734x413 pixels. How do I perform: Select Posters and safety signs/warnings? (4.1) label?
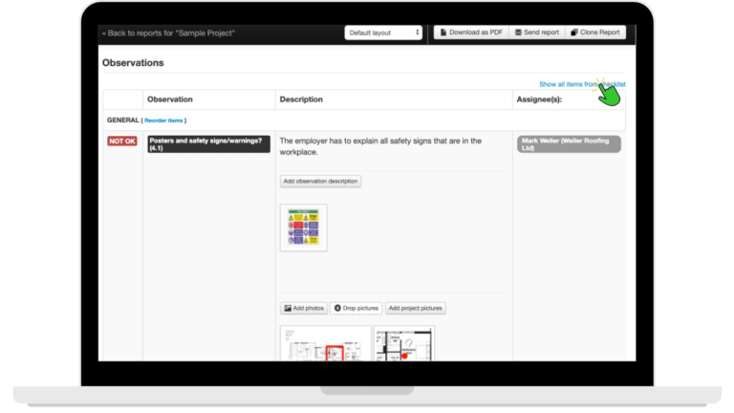pyautogui.click(x=208, y=144)
